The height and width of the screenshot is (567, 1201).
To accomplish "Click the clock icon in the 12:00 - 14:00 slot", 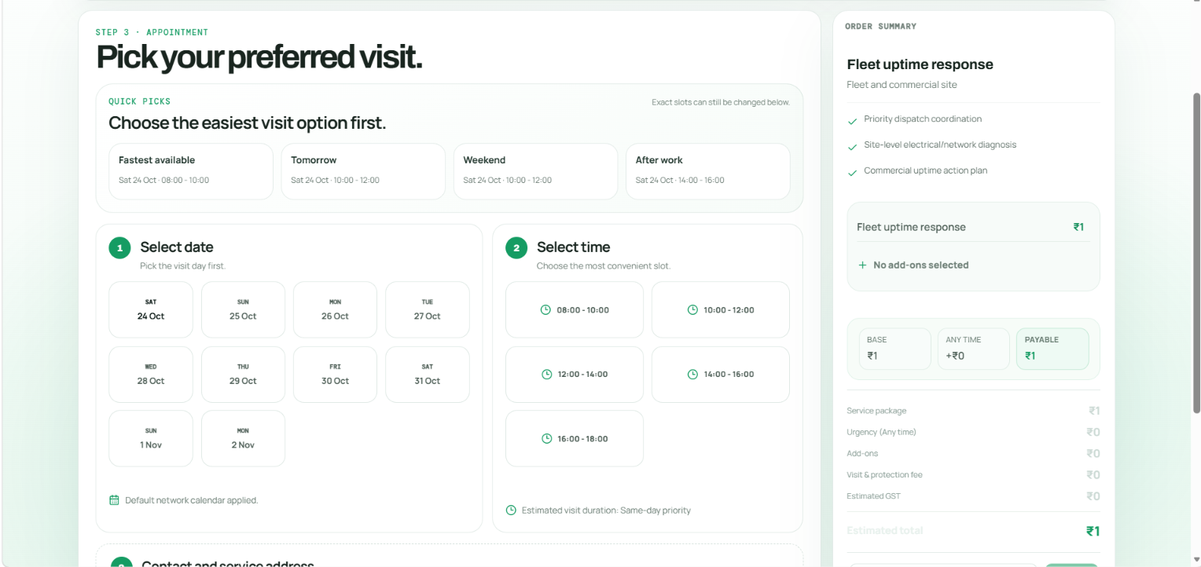I will coord(547,375).
